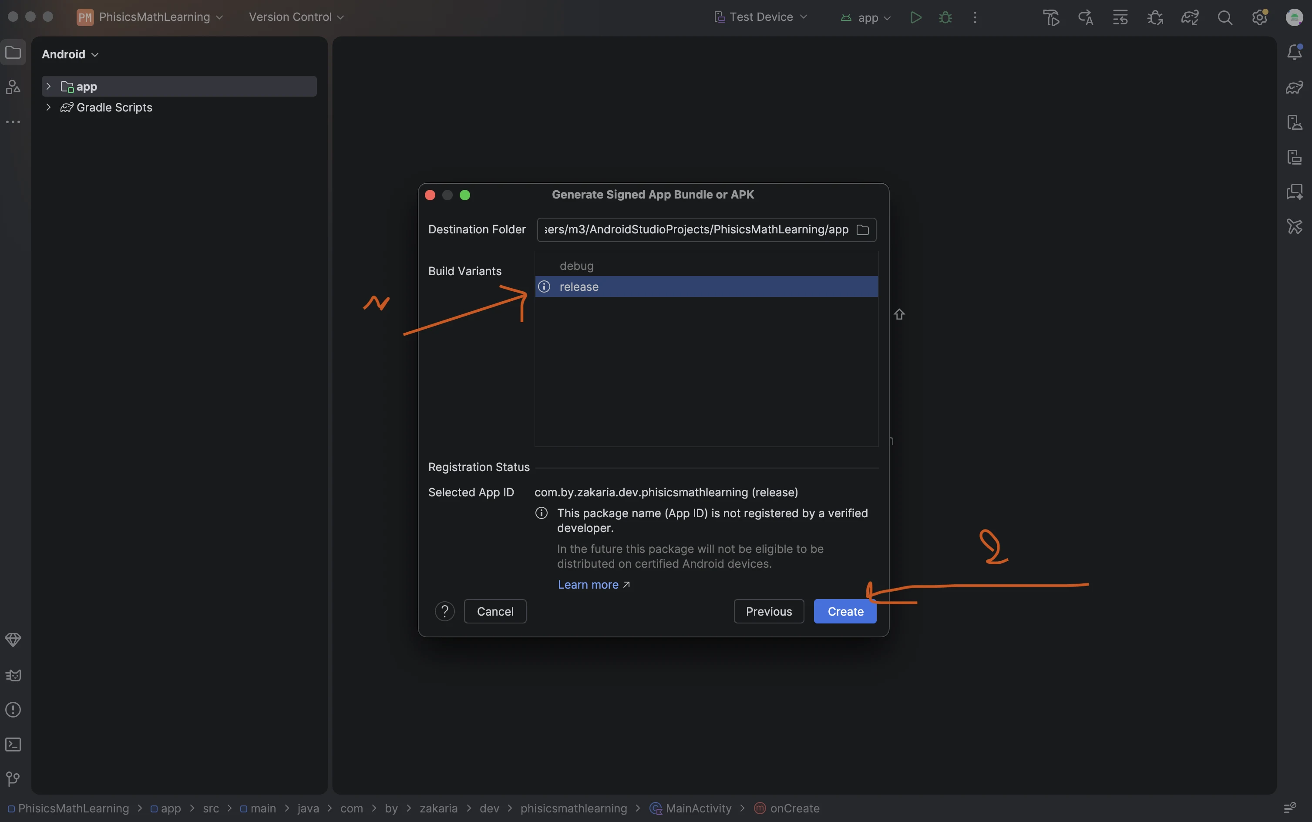Browse destination folder icon in dialog
The height and width of the screenshot is (822, 1312).
pos(862,230)
